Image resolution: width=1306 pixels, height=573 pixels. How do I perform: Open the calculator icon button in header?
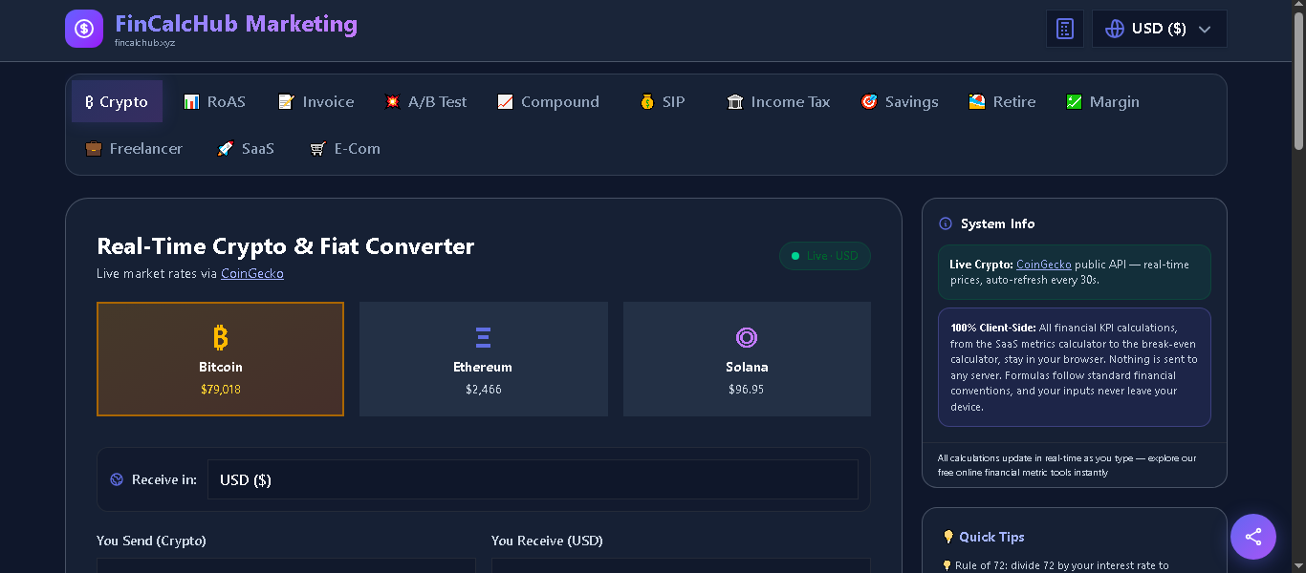[x=1065, y=29]
